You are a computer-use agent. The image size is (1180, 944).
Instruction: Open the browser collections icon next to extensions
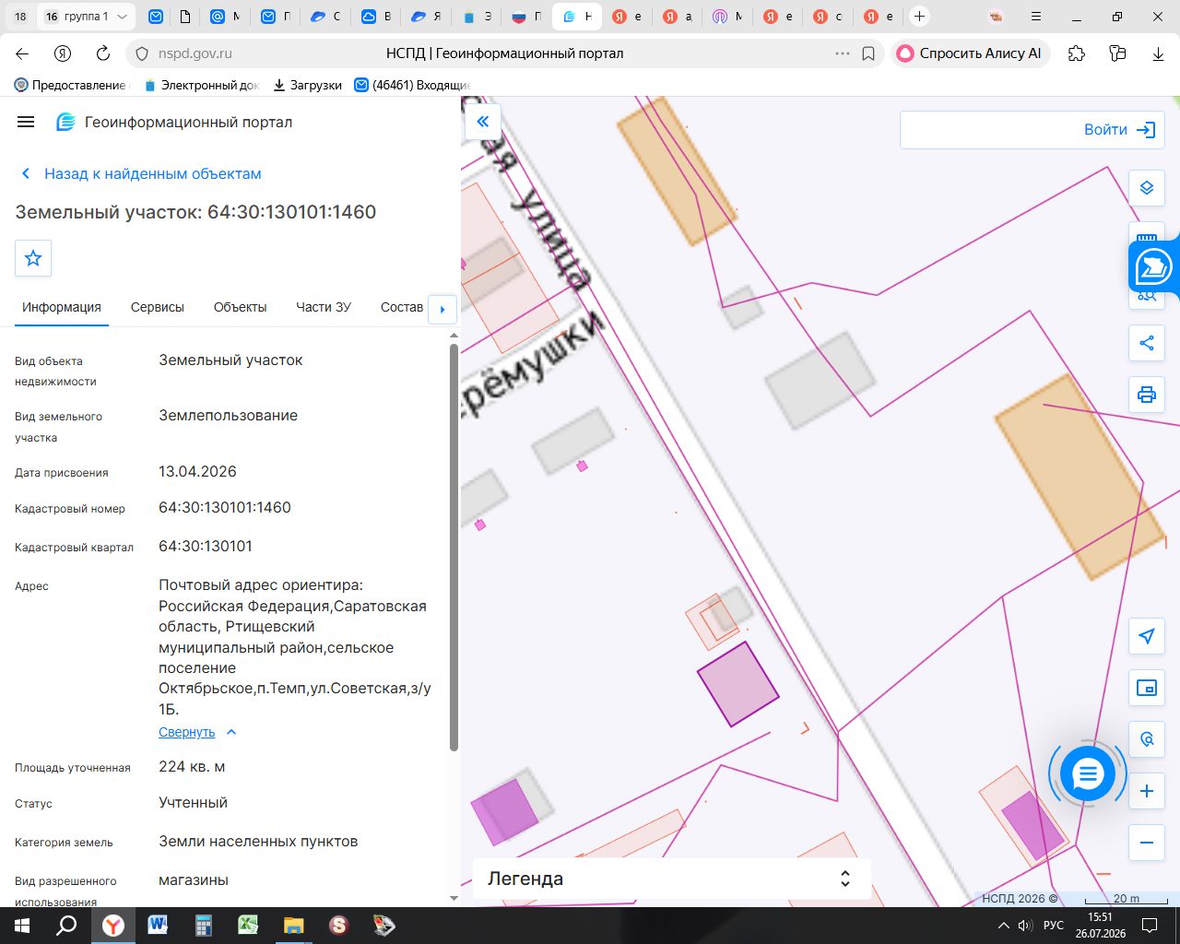coord(1117,53)
